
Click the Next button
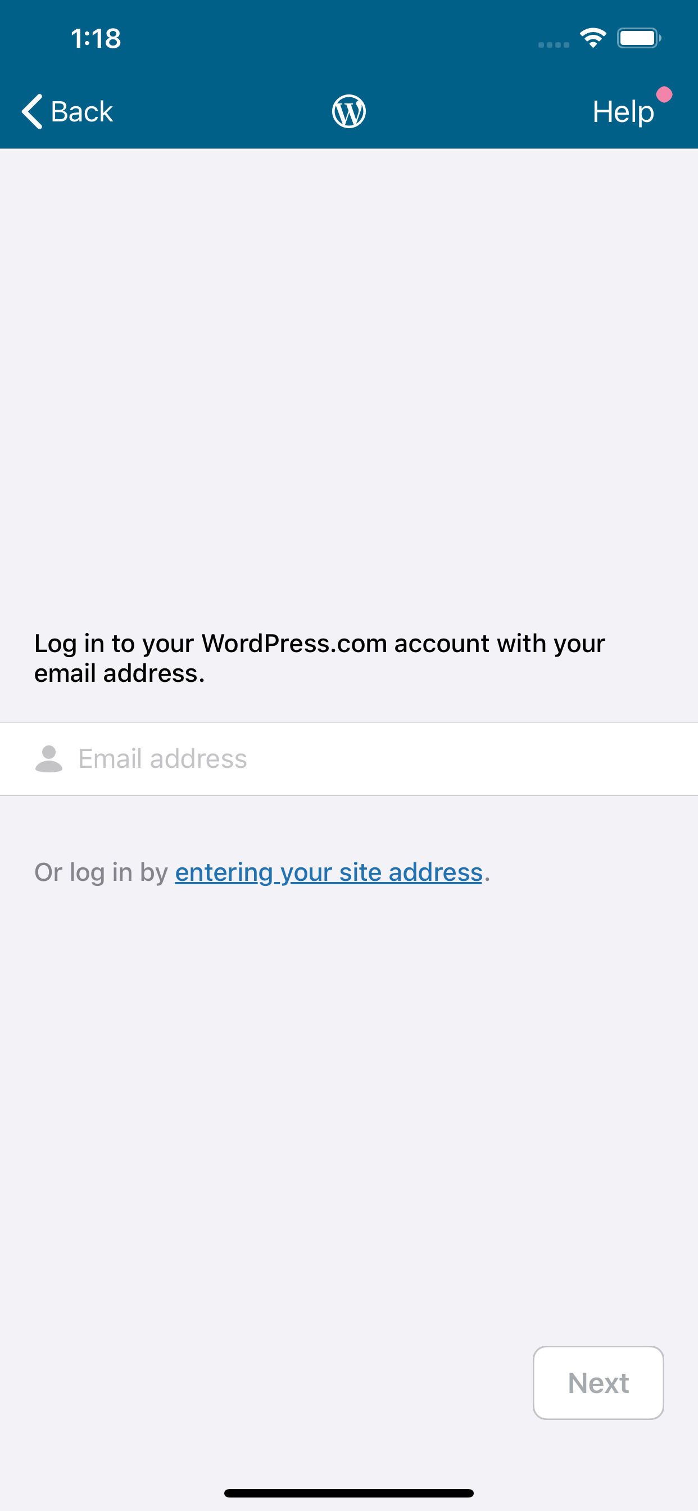pyautogui.click(x=599, y=1382)
